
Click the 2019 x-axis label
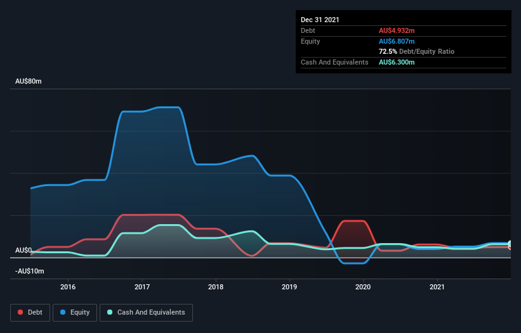289,287
